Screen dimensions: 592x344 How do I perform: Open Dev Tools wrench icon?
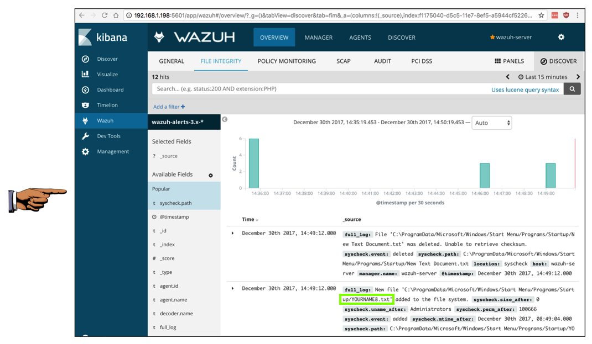[x=85, y=136]
